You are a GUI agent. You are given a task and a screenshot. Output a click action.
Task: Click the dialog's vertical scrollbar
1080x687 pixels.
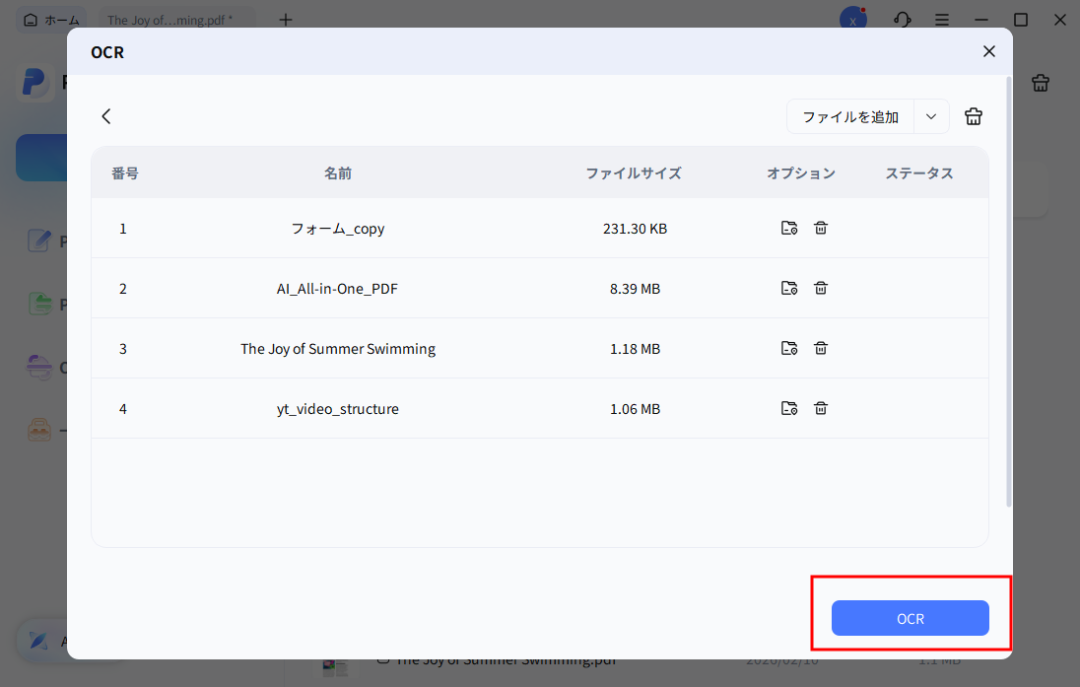tap(1008, 296)
